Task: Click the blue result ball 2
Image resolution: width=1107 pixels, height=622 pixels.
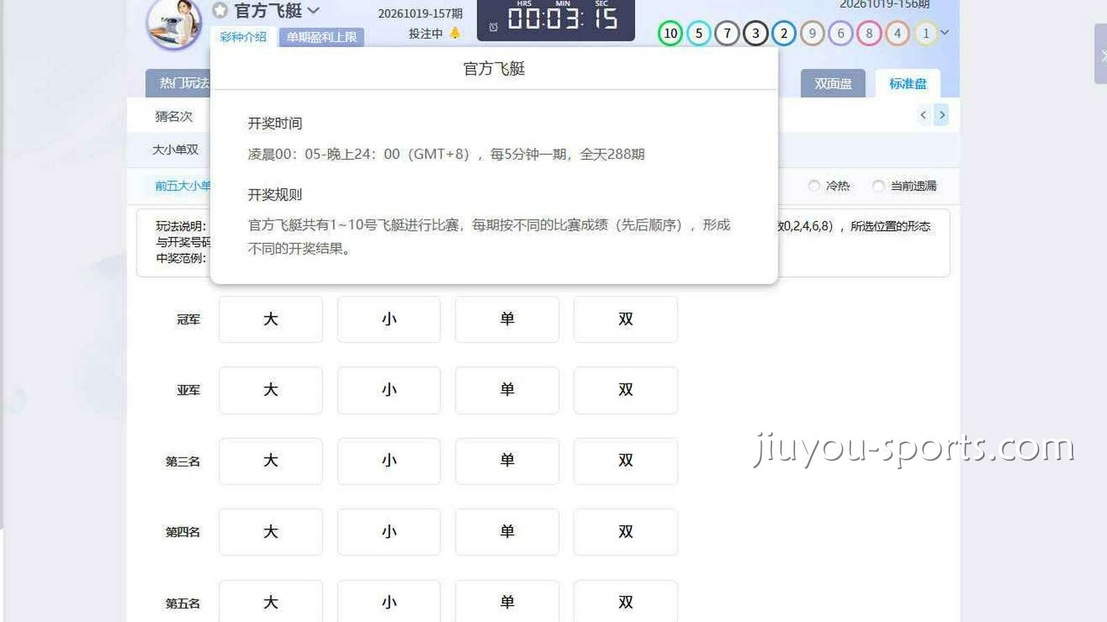Action: coord(784,33)
